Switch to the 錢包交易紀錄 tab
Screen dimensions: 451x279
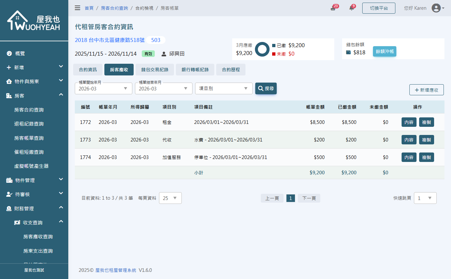155,69
